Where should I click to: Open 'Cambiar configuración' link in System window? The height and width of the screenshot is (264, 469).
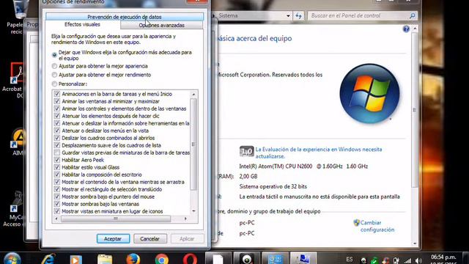click(x=377, y=226)
